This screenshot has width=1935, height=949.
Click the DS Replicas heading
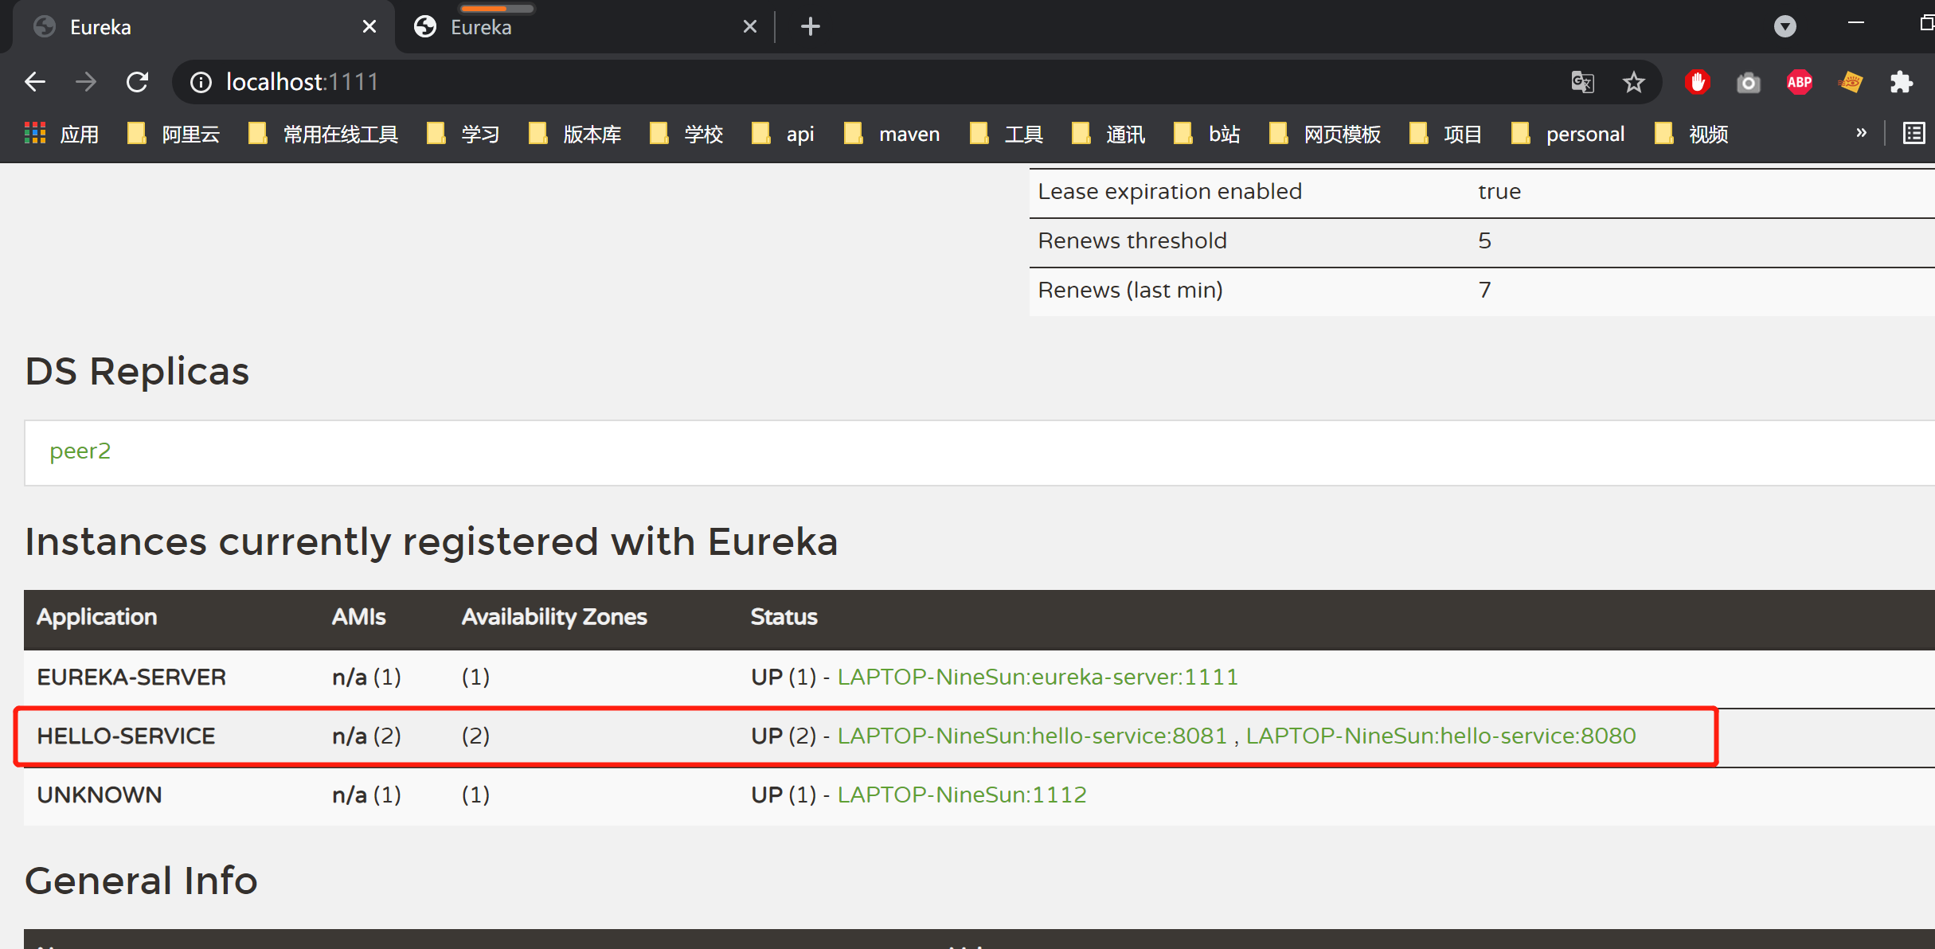coord(137,371)
